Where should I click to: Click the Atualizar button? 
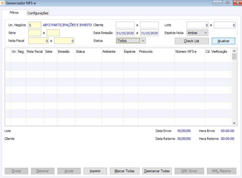tap(223, 41)
